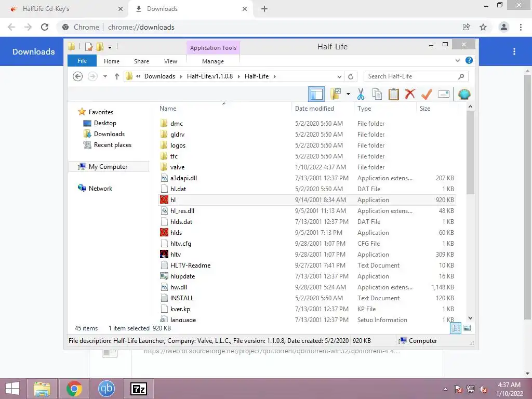This screenshot has width=532, height=399.
Task: Click Half-Life.v1.1.0.8 in the address breadcrumb
Action: point(210,76)
